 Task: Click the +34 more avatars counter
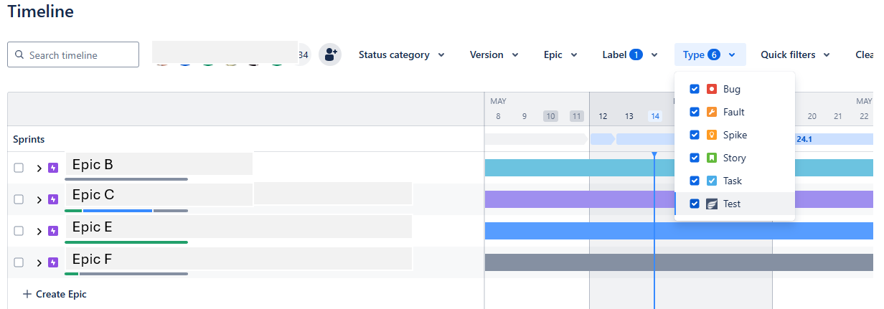[x=302, y=54]
